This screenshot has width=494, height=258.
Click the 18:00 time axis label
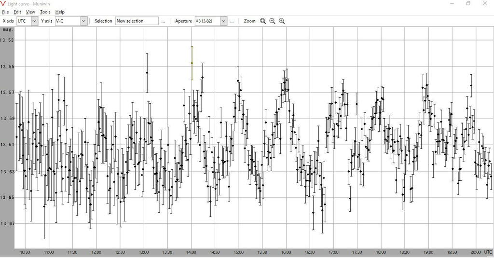pos(381,252)
